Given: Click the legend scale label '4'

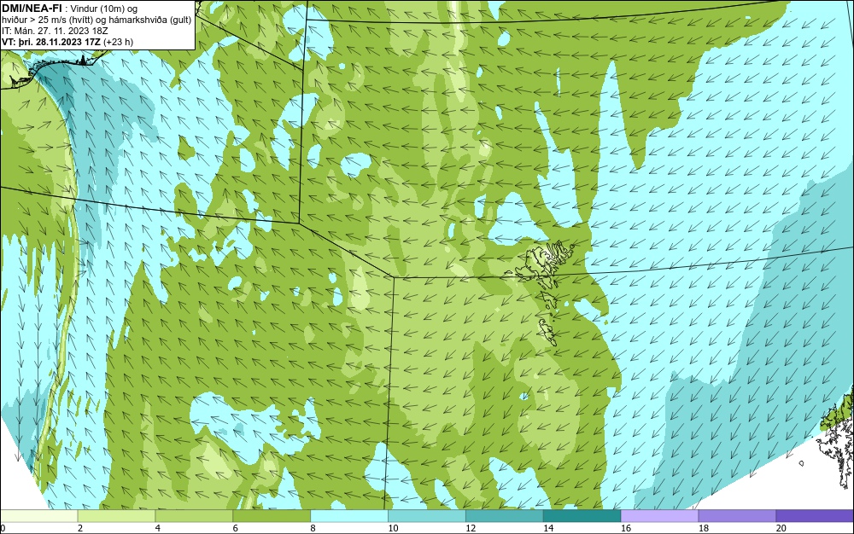Looking at the screenshot, I should pos(158,528).
